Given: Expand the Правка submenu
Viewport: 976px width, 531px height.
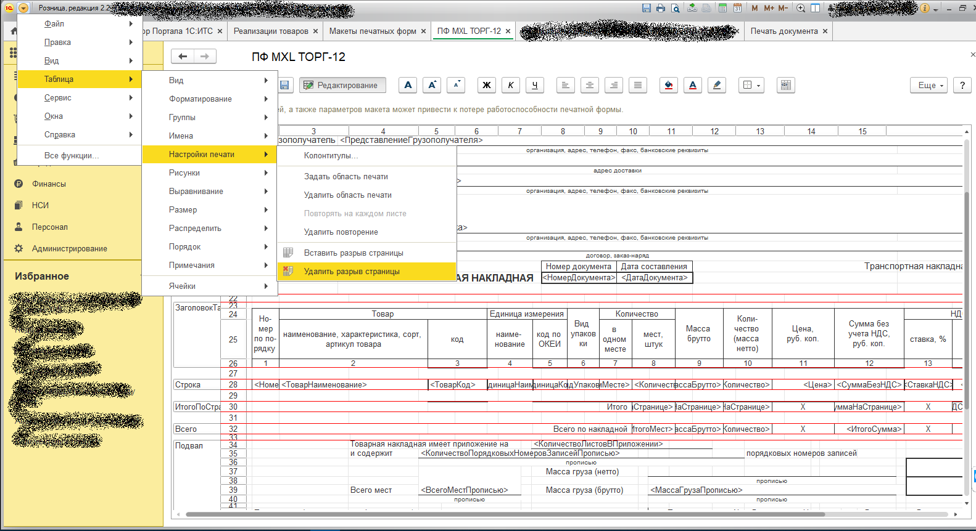Looking at the screenshot, I should (80, 42).
